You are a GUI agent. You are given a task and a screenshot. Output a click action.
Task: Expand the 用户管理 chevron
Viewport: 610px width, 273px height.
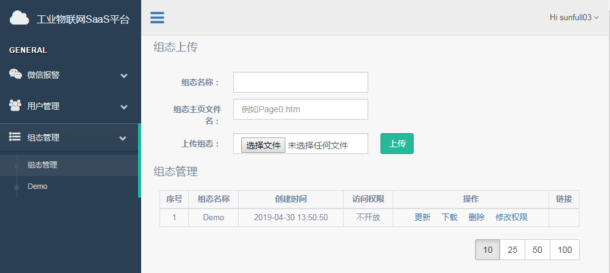pyautogui.click(x=124, y=107)
